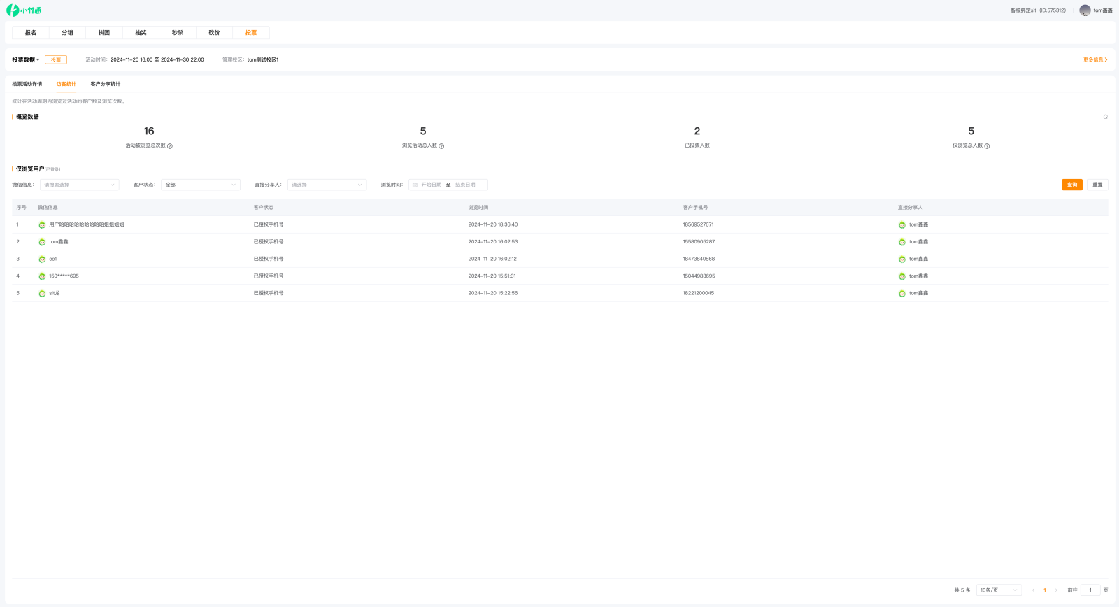Click sharer avatar in the 15044983695 row
Screen dimensions: 1119x607
(902, 276)
